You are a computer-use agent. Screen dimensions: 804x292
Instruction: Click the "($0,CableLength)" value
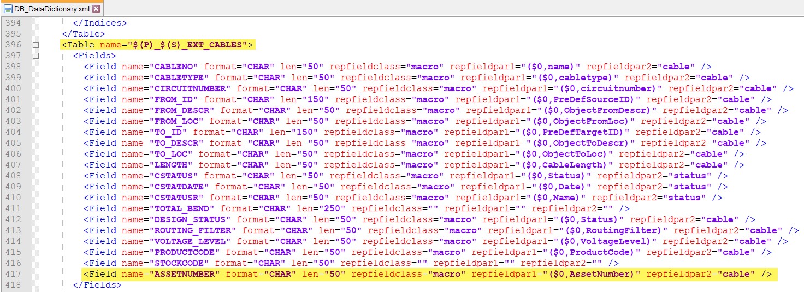561,165
